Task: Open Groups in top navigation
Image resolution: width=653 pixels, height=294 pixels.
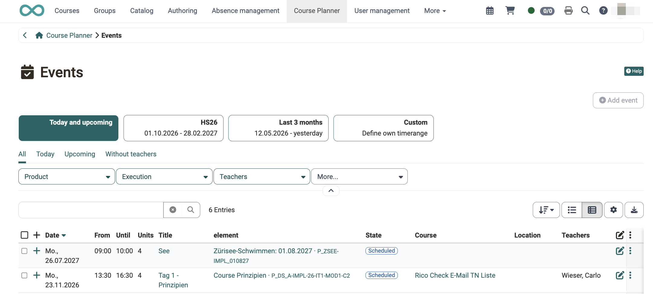Action: coord(105,11)
